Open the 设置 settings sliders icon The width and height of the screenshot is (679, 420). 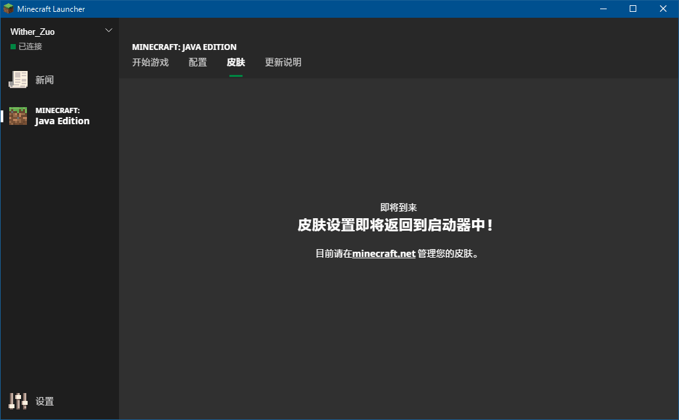[x=18, y=402]
